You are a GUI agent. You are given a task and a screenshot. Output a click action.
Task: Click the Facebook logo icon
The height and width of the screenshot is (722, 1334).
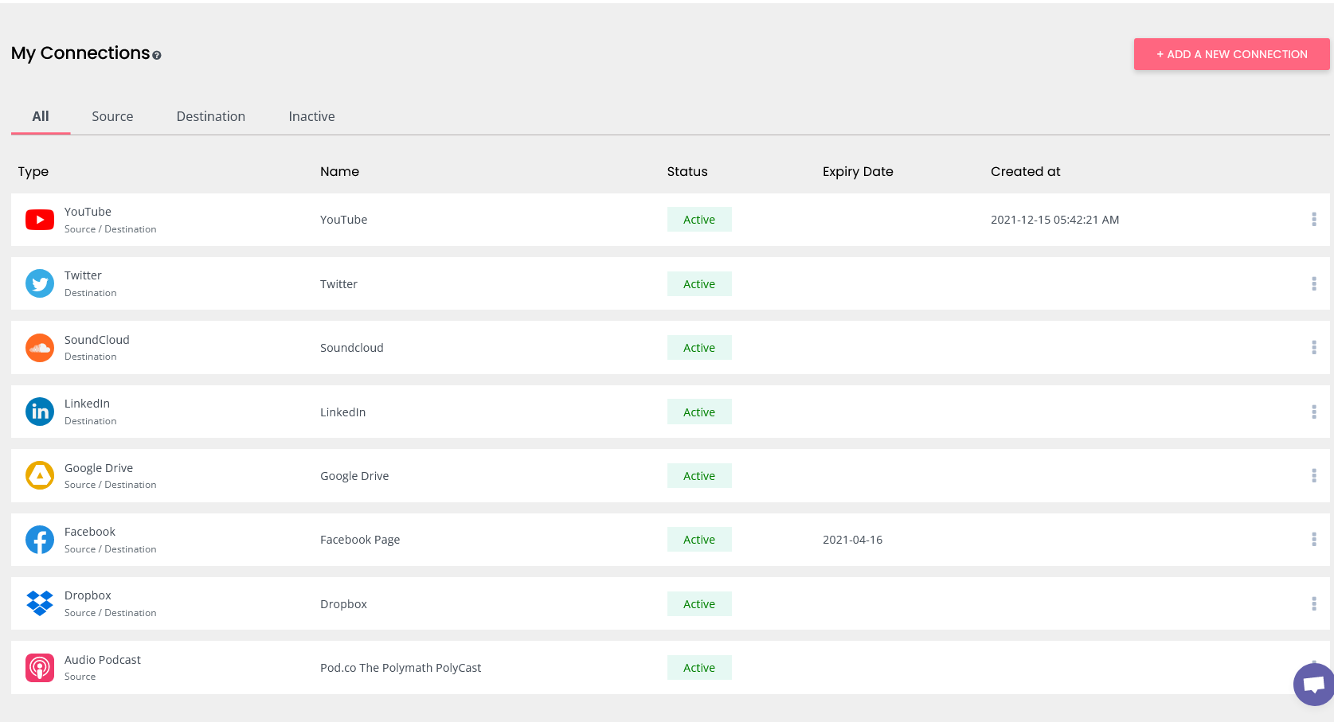point(40,540)
